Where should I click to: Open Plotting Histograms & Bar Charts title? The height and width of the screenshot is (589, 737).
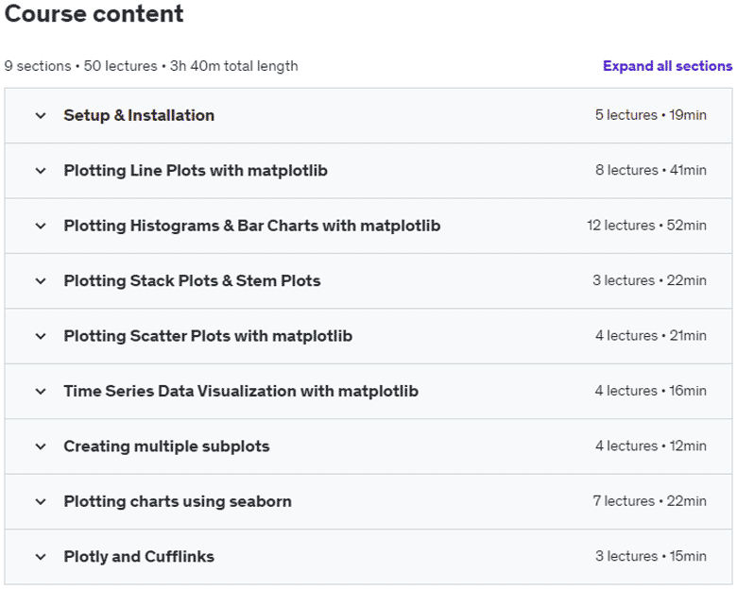click(252, 226)
